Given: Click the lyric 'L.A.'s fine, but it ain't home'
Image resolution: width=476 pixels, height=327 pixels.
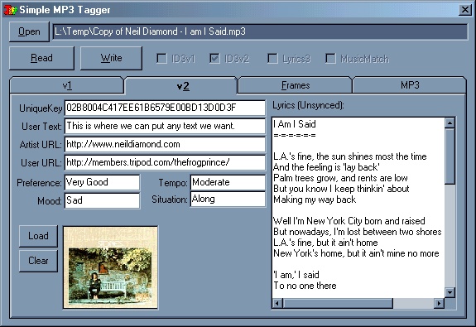Looking at the screenshot, I should click(325, 243).
